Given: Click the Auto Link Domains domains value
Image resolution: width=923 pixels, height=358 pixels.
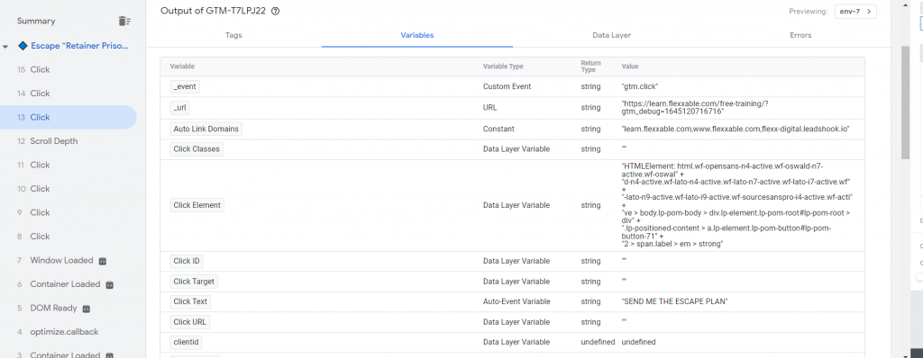Looking at the screenshot, I should [x=736, y=129].
